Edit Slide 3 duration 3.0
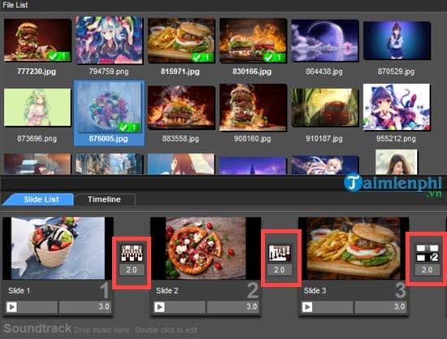 (x=380, y=307)
